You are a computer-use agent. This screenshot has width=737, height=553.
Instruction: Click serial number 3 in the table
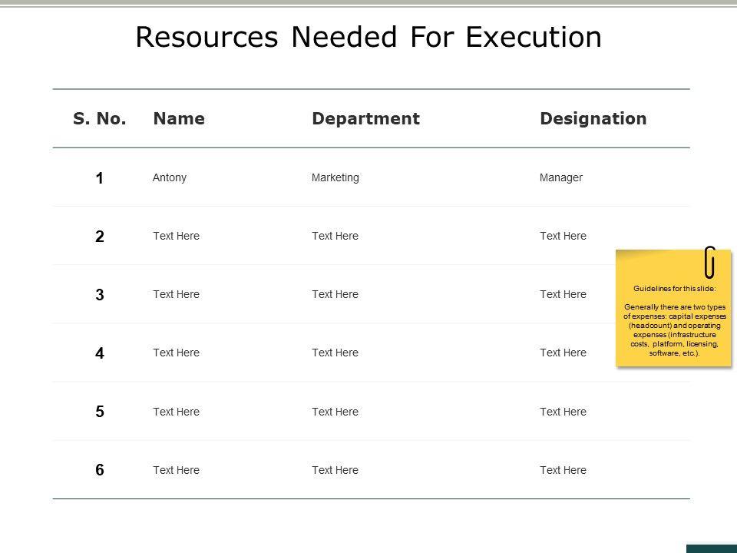100,294
